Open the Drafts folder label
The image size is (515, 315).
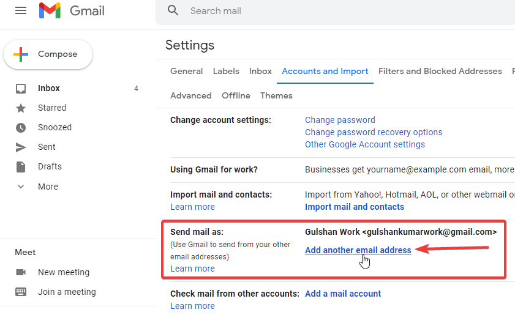coord(50,166)
